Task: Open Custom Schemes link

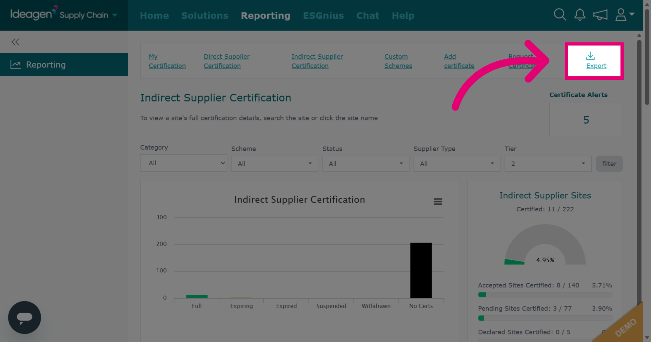Action: tap(398, 61)
